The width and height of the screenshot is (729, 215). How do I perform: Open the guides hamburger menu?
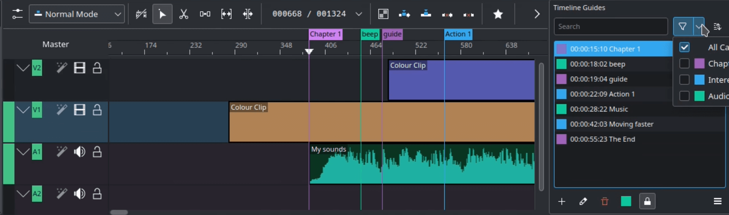click(717, 201)
